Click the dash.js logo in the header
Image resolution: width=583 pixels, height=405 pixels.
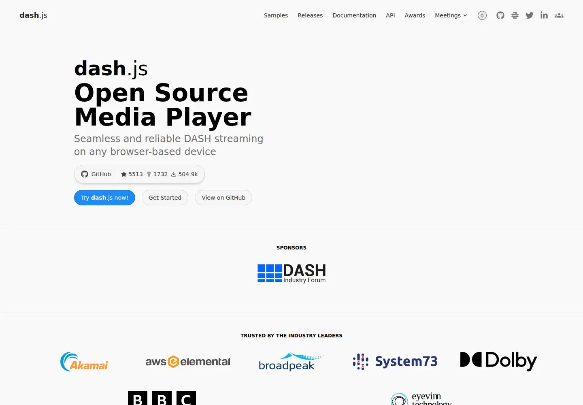[33, 15]
